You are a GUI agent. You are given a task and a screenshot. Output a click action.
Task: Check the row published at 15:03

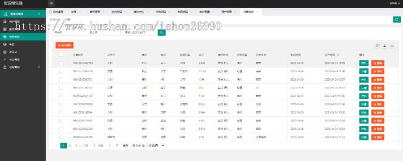(x=61, y=129)
